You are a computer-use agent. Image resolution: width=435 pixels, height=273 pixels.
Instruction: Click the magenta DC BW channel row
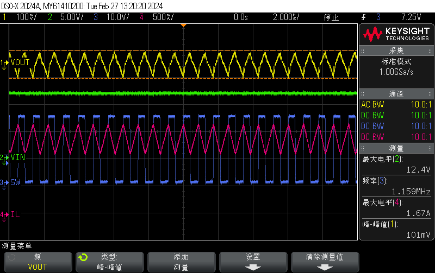[396, 137]
